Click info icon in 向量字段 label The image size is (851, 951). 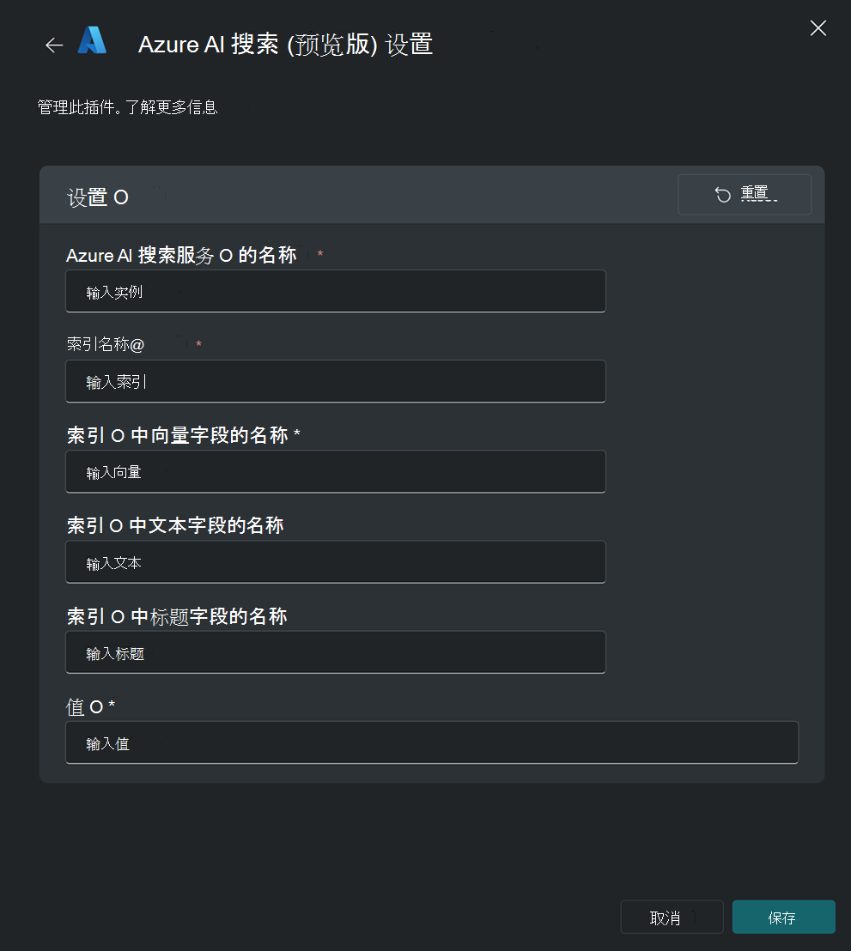tap(119, 435)
